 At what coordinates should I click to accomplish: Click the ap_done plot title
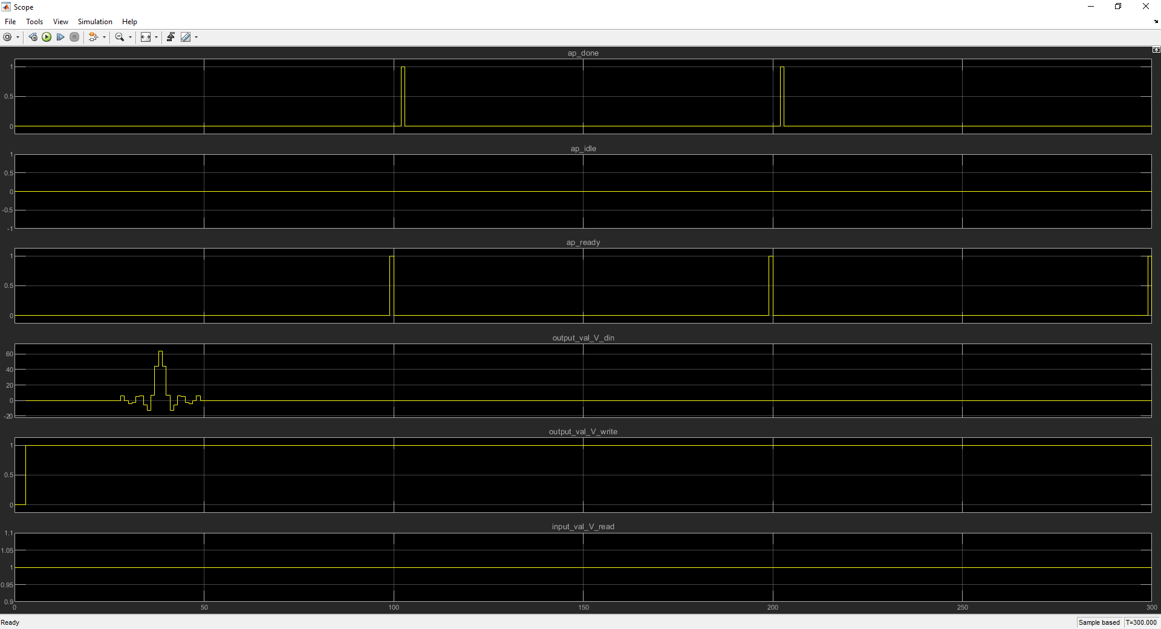tap(583, 53)
